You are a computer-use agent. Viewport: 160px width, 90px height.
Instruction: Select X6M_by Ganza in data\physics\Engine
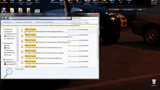click(58, 52)
